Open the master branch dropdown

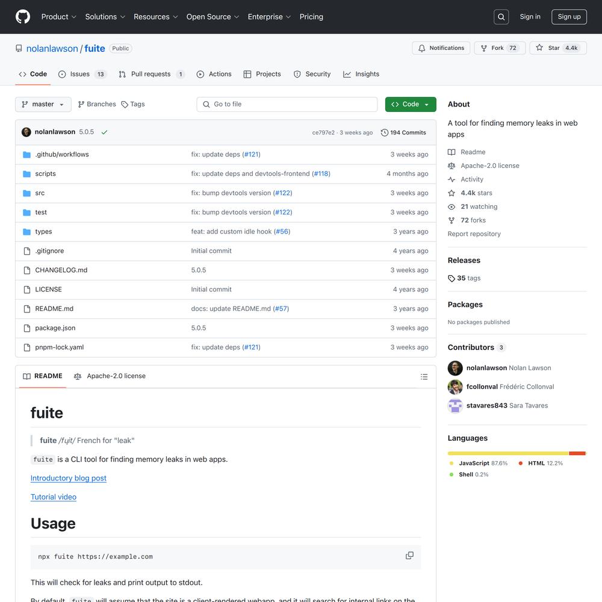tap(43, 104)
